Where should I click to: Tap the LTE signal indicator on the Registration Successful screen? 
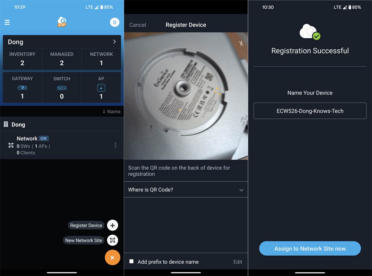point(340,7)
